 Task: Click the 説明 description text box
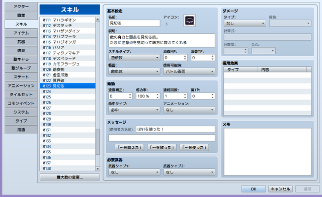pos(162,40)
